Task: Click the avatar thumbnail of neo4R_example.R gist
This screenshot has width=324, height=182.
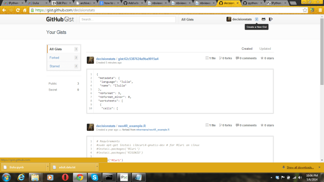Action: click(x=90, y=127)
